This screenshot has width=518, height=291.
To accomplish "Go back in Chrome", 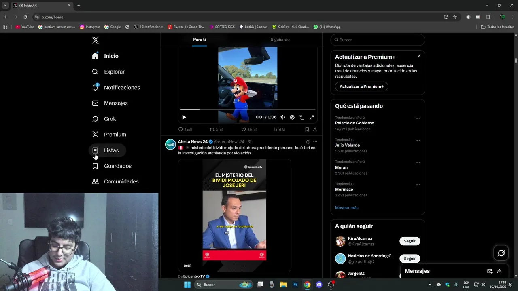I will (x=6, y=17).
